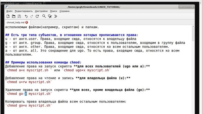The height and width of the screenshot is (114, 203).
Task: Close the editor window
Action: 192,7
